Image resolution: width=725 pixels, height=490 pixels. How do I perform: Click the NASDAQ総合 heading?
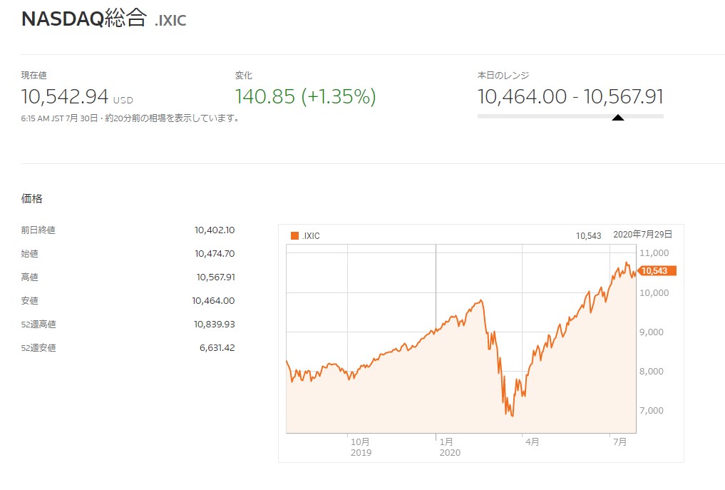tap(83, 19)
